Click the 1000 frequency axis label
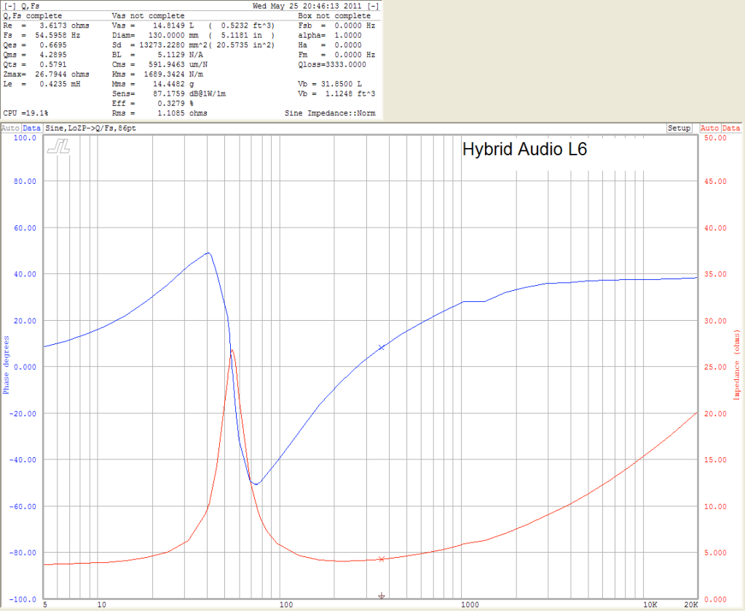745x611 pixels. tap(470, 605)
